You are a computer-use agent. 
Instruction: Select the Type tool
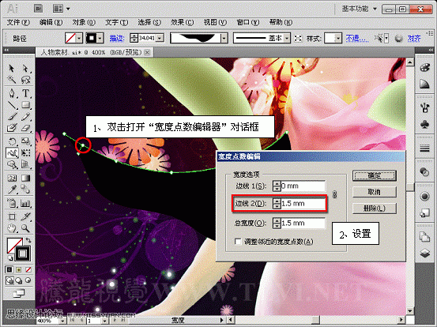25,93
